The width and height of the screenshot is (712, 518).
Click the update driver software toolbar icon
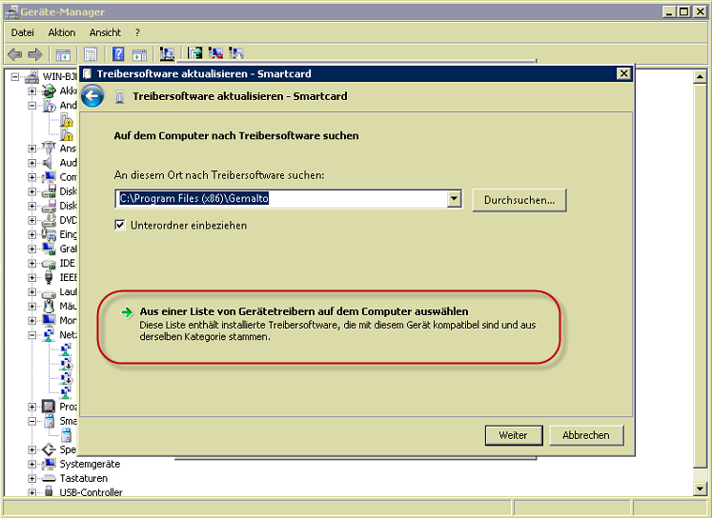click(195, 54)
